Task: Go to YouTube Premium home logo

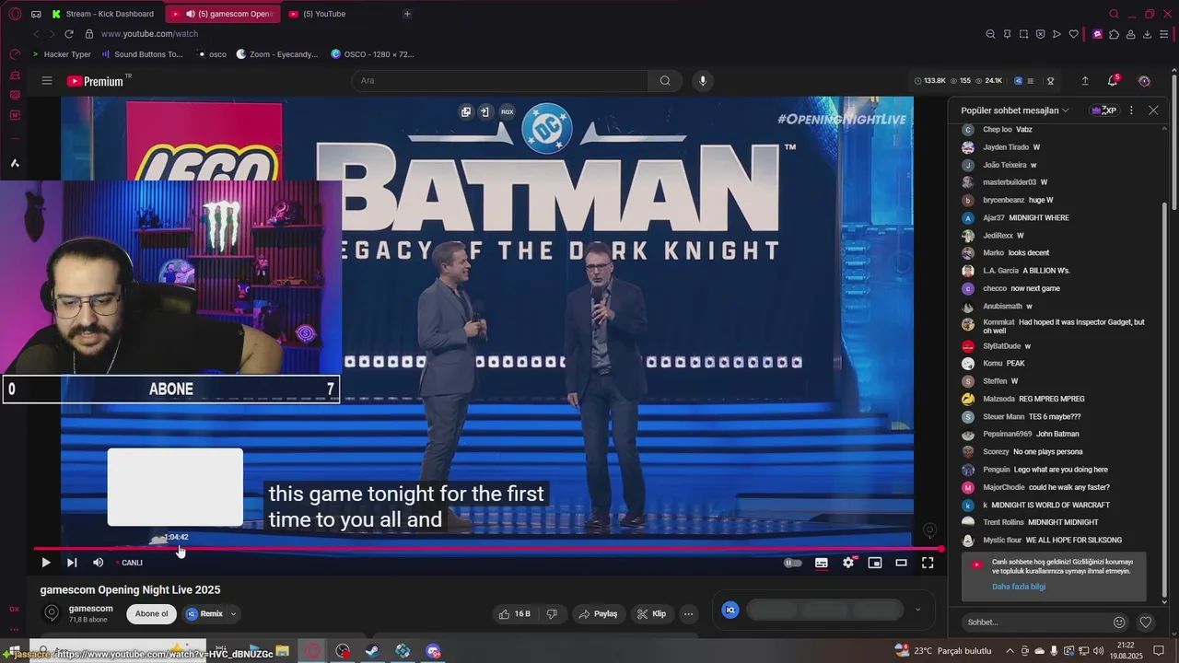Action: click(96, 81)
